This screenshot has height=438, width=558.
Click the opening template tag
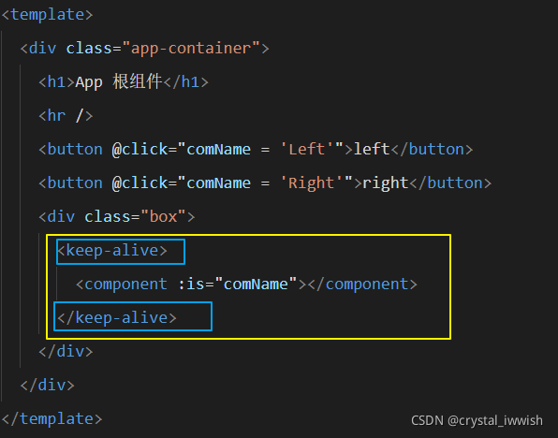point(48,15)
